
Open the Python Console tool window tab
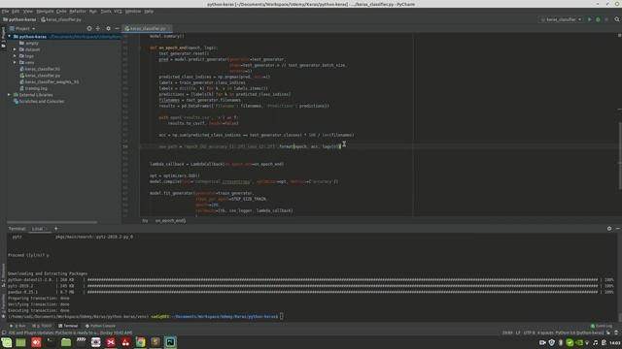(100, 326)
